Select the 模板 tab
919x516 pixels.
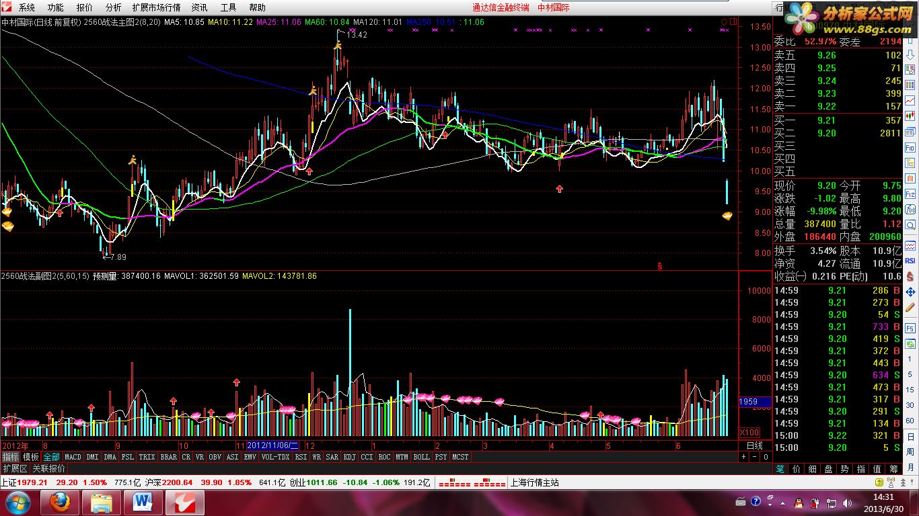click(x=31, y=457)
